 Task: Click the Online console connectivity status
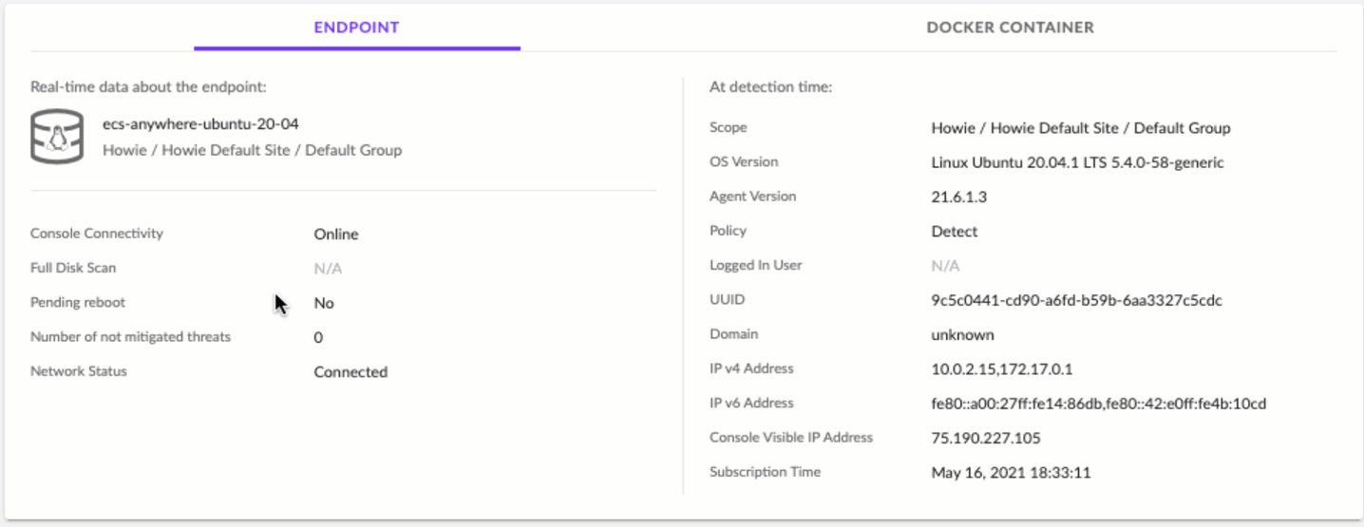coord(336,235)
